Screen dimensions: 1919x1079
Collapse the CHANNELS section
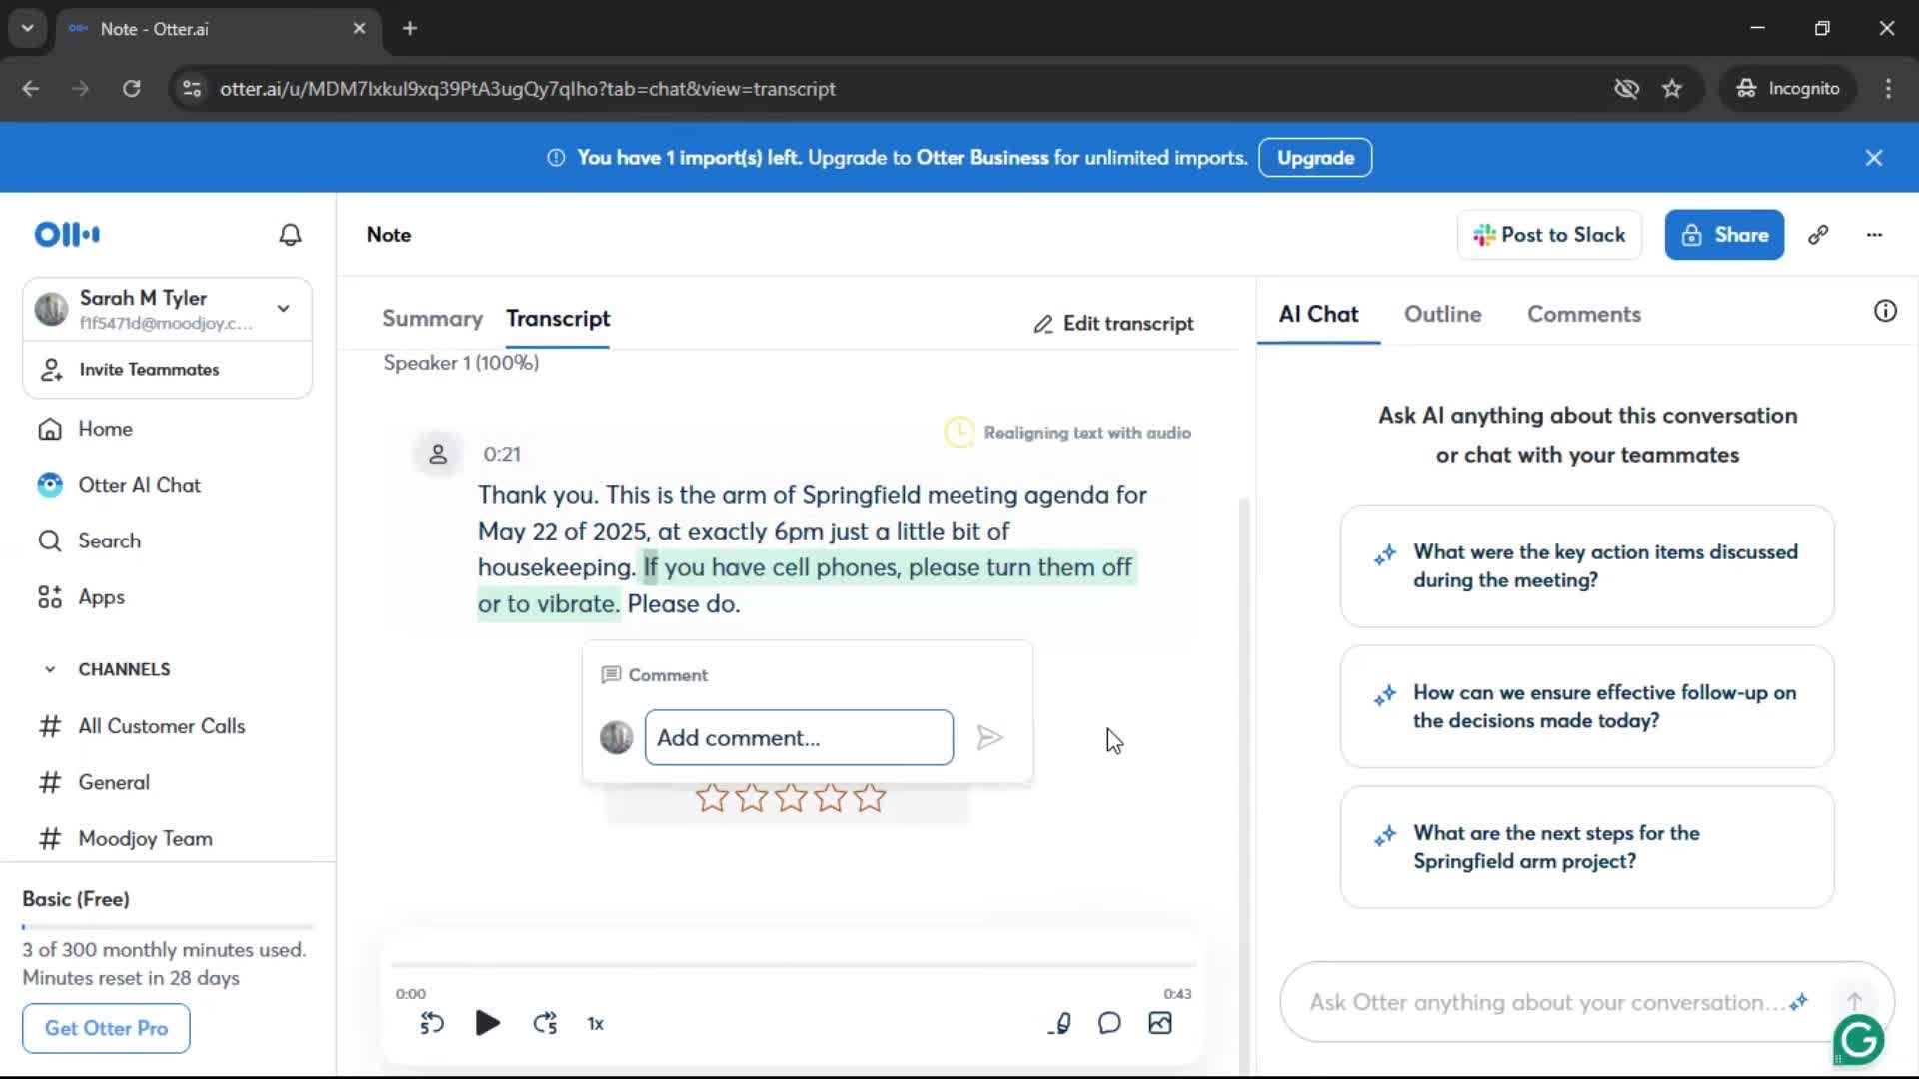50,669
